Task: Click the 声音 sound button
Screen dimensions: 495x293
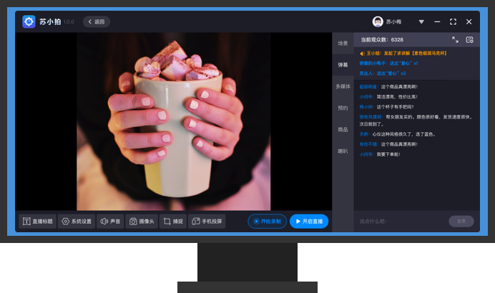Action: point(111,222)
